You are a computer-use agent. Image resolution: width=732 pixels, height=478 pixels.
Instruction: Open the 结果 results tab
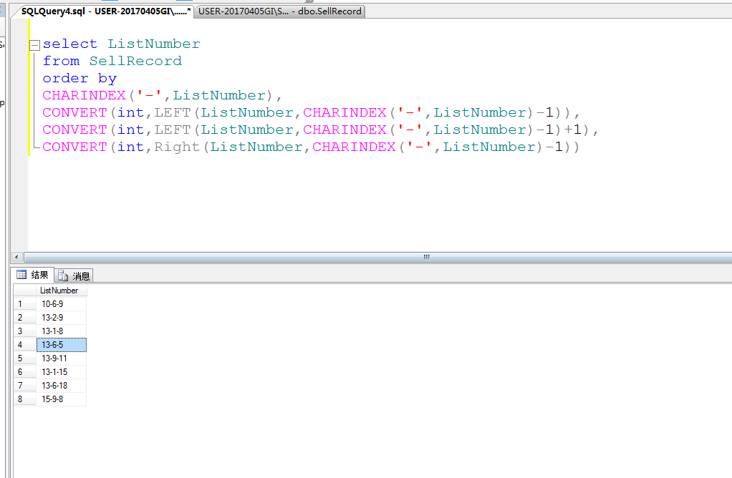pyautogui.click(x=34, y=275)
